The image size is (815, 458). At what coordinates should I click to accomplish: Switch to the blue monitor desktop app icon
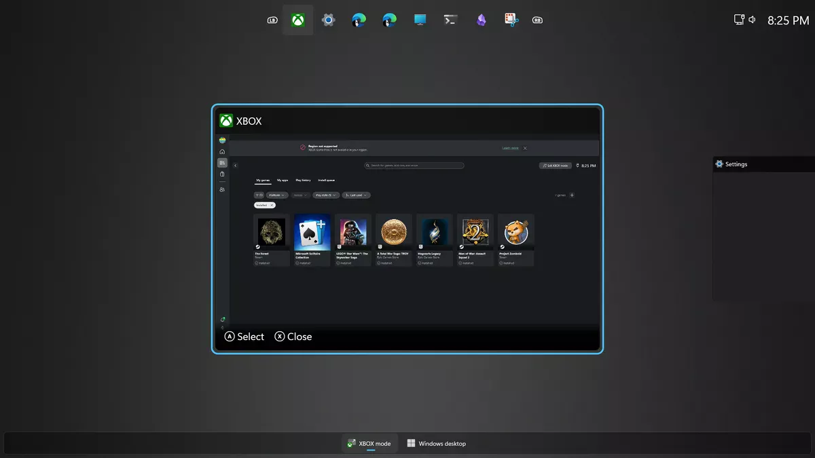[x=420, y=20]
